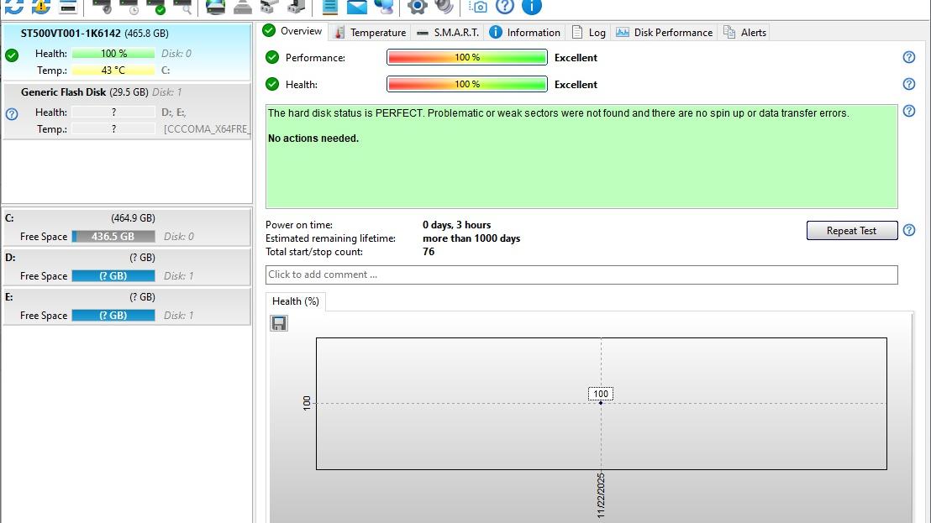Switch to the Temperature tab
Viewport: 931px width, 523px height.
(x=370, y=32)
